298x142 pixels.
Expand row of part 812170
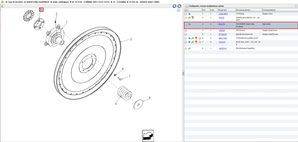pos(186,24)
